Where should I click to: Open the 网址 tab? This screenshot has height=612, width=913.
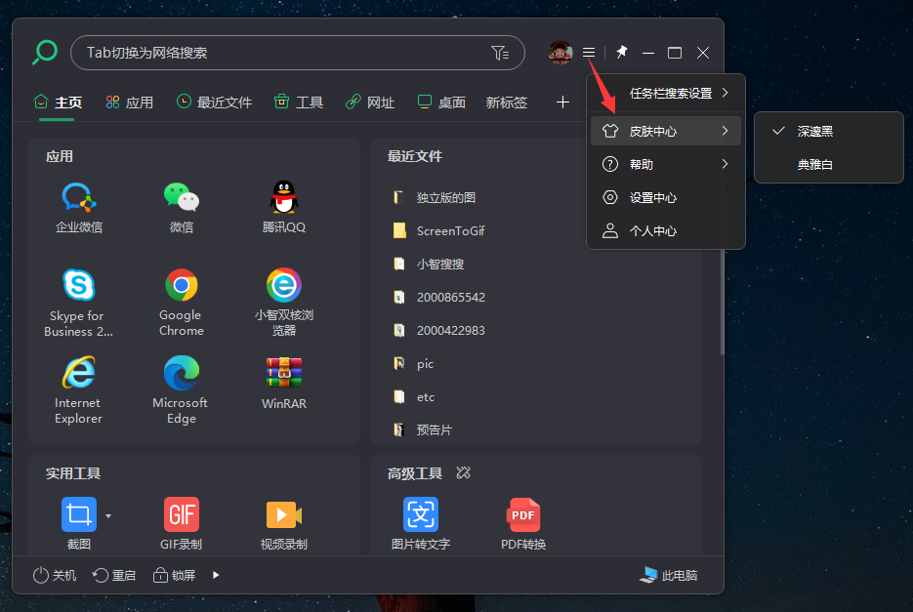coord(370,102)
